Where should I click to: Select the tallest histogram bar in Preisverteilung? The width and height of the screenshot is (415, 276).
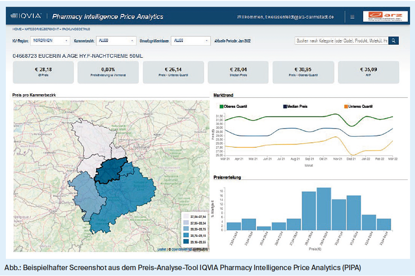tap(324, 209)
